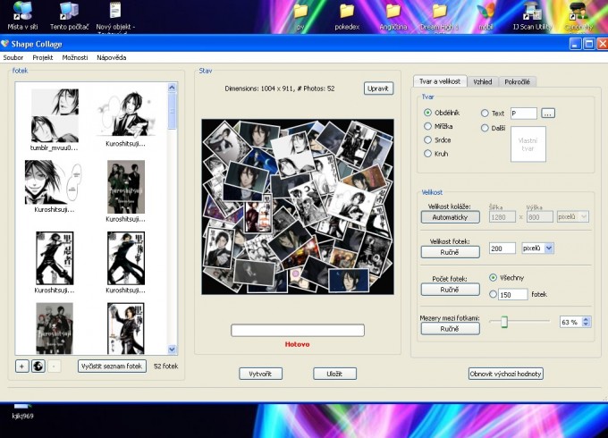608x438 pixels.
Task: Switch to the Pokročilé tab
Action: (x=518, y=81)
